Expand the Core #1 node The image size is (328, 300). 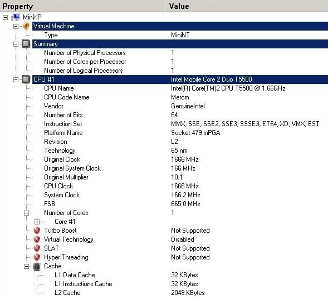(37, 222)
